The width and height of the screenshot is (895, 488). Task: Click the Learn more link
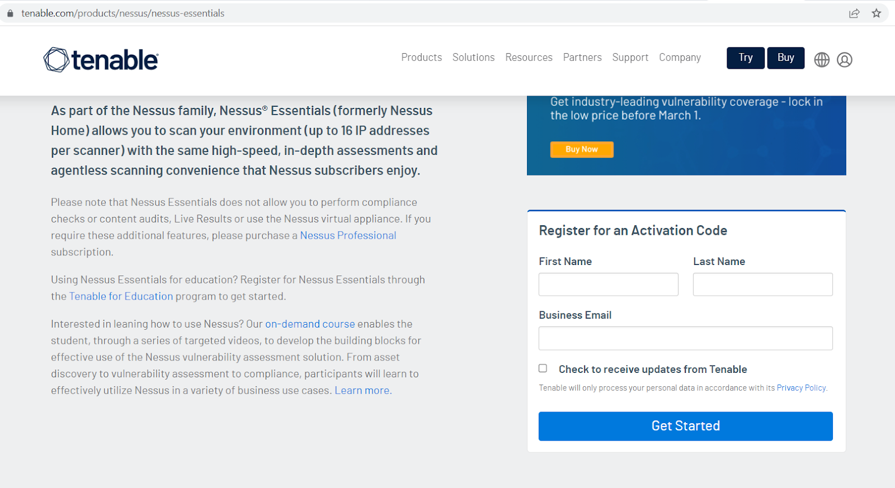(363, 390)
